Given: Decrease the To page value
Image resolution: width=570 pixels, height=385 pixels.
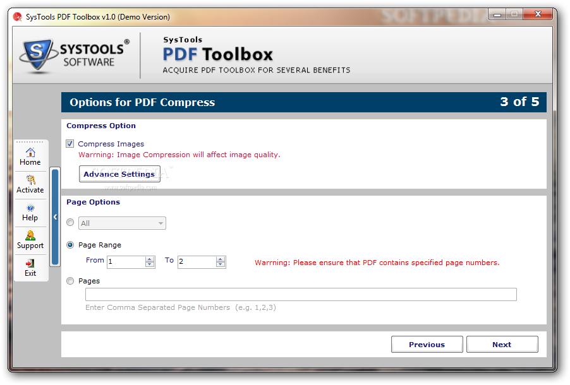Looking at the screenshot, I should point(221,264).
